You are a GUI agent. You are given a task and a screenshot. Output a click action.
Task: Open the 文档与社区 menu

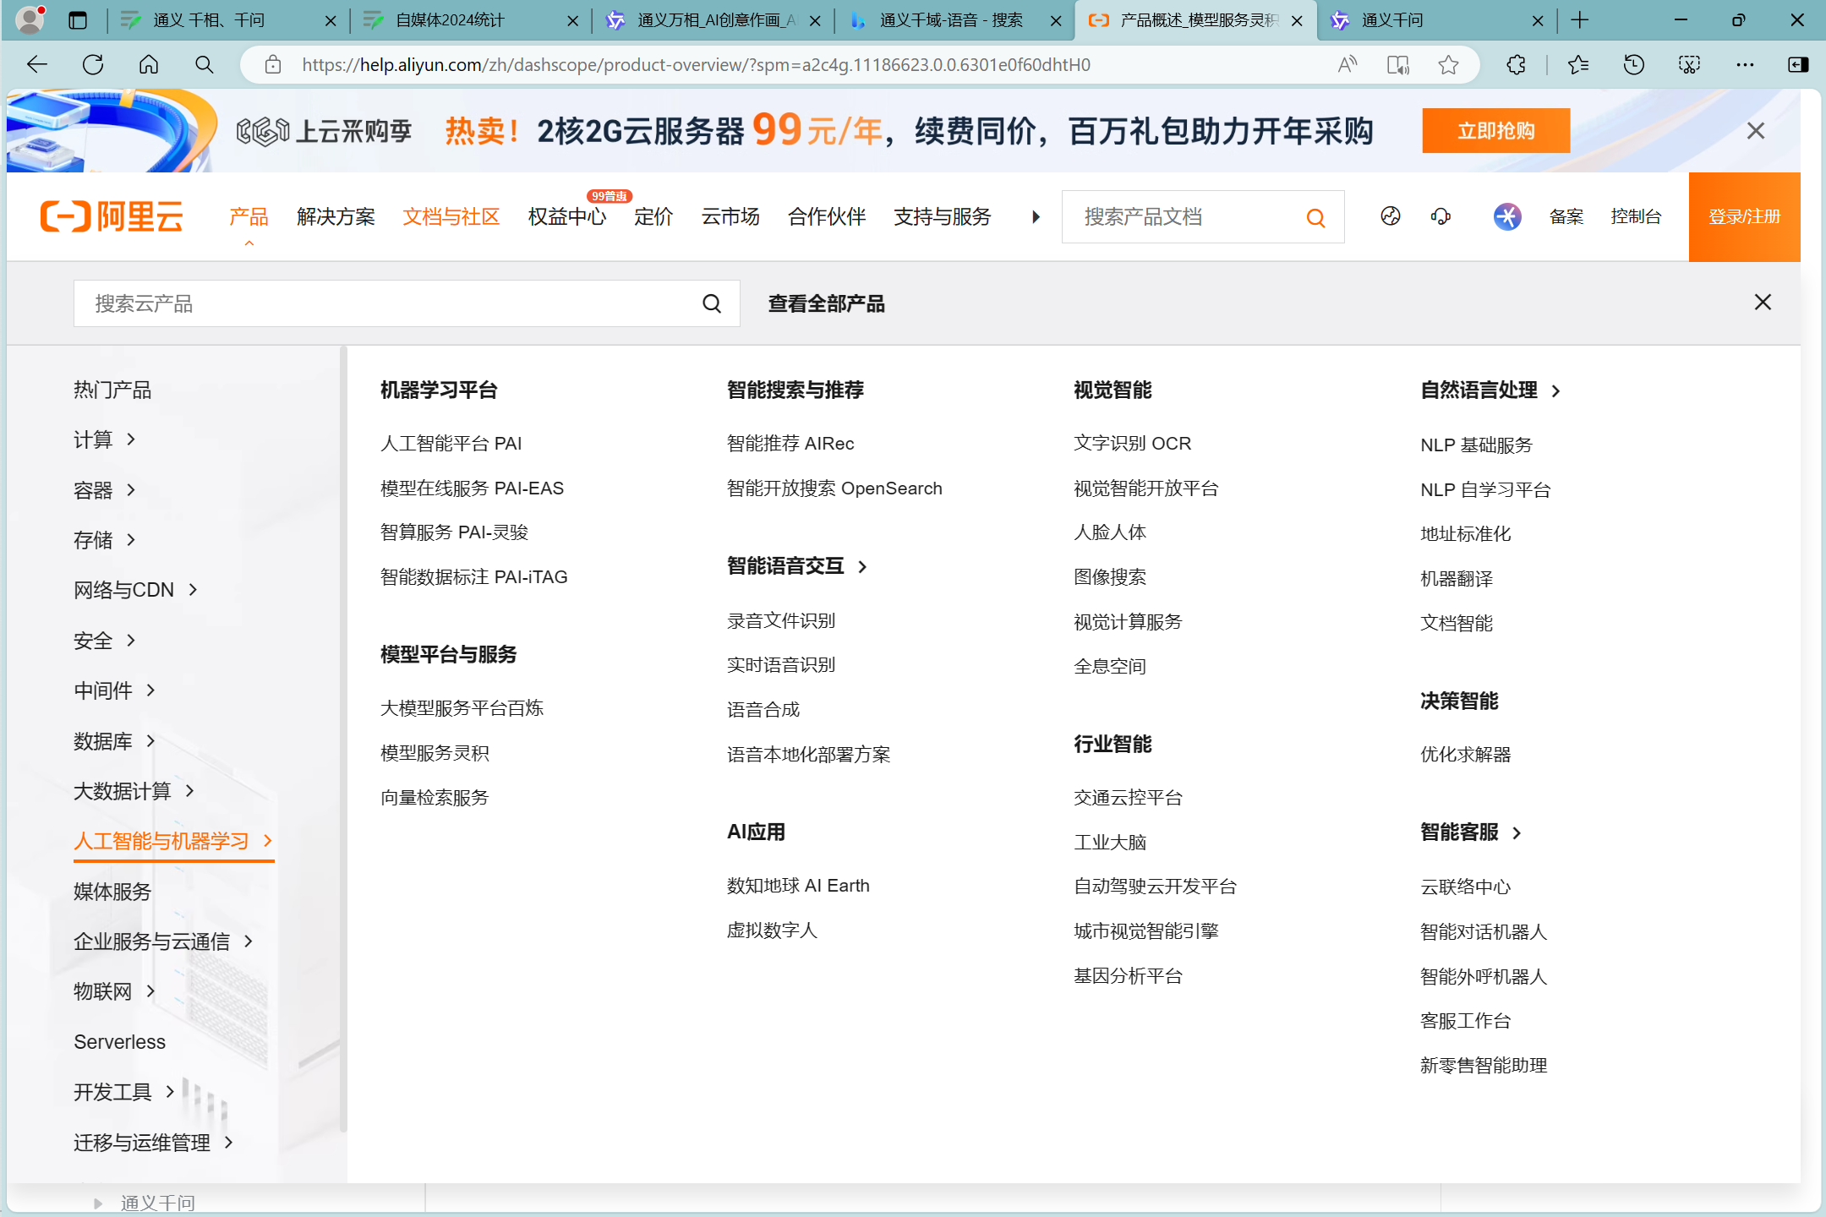pyautogui.click(x=451, y=217)
